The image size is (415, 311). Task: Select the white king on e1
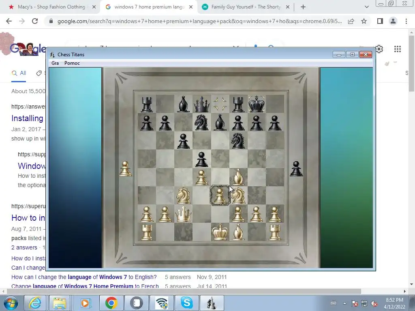(x=220, y=232)
